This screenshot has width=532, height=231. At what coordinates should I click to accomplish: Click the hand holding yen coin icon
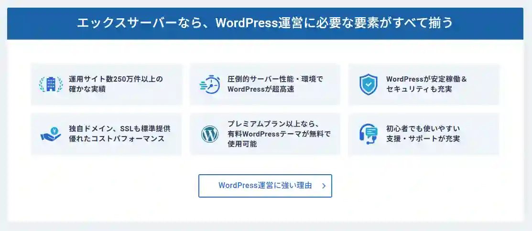(51, 134)
